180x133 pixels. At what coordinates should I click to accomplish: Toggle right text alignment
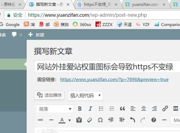(154, 109)
